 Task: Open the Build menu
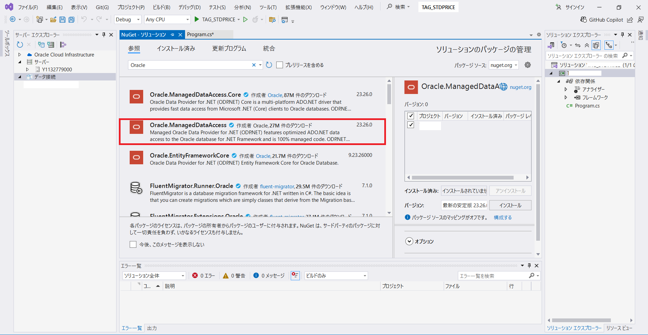click(161, 7)
